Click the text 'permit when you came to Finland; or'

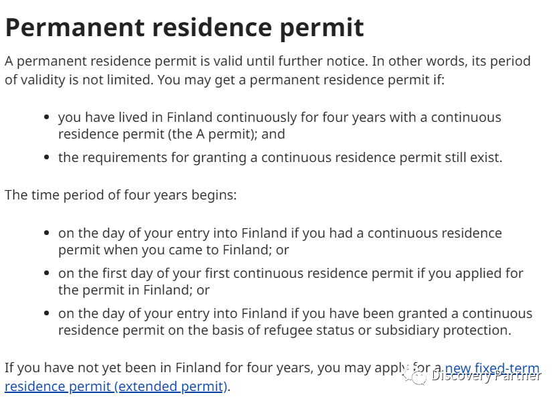[173, 250]
